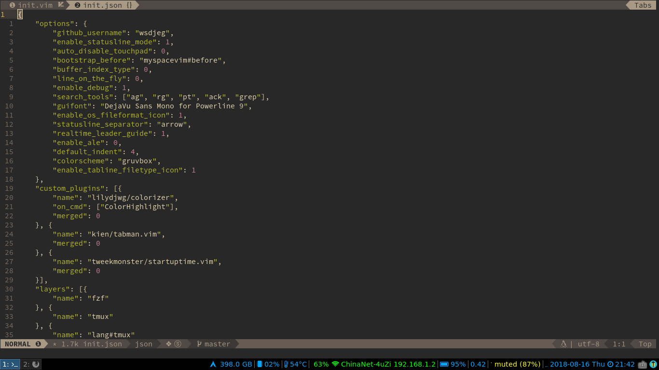Image resolution: width=659 pixels, height=370 pixels.
Task: Click the vim filetype icon beside init.vim
Action: 61,5
